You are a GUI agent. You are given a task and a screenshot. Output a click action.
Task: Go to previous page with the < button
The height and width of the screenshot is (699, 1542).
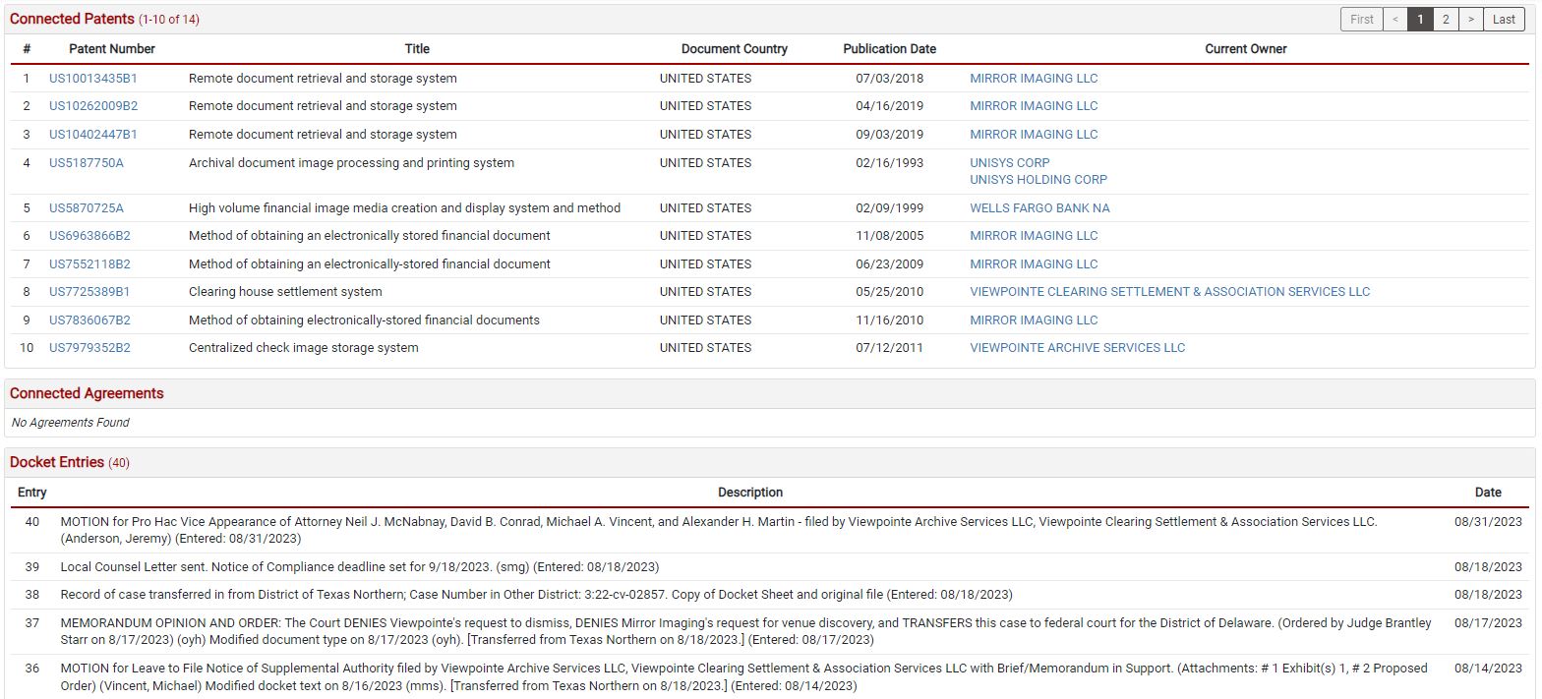(x=1394, y=20)
